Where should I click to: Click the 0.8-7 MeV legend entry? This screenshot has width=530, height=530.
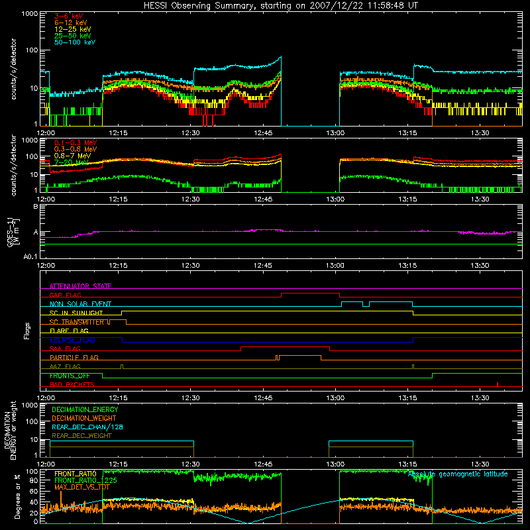72,156
